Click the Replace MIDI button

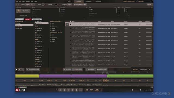click(x=91, y=70)
